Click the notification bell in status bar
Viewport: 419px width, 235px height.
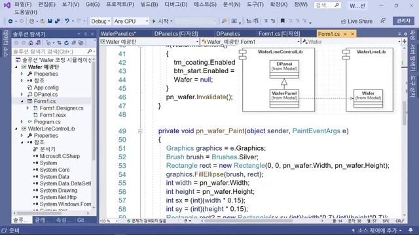[410, 230]
